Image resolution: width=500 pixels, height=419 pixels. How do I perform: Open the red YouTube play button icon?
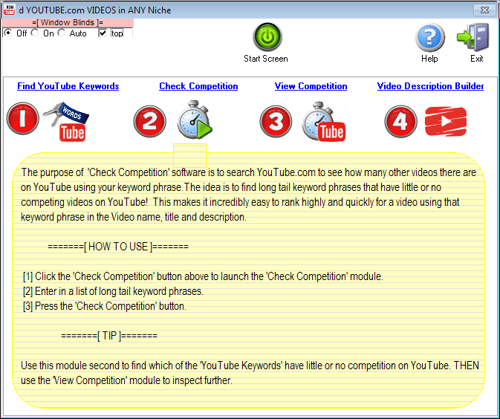pos(446,121)
